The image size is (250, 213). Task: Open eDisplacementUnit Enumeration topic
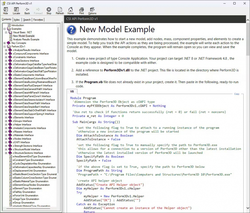tap(30, 171)
